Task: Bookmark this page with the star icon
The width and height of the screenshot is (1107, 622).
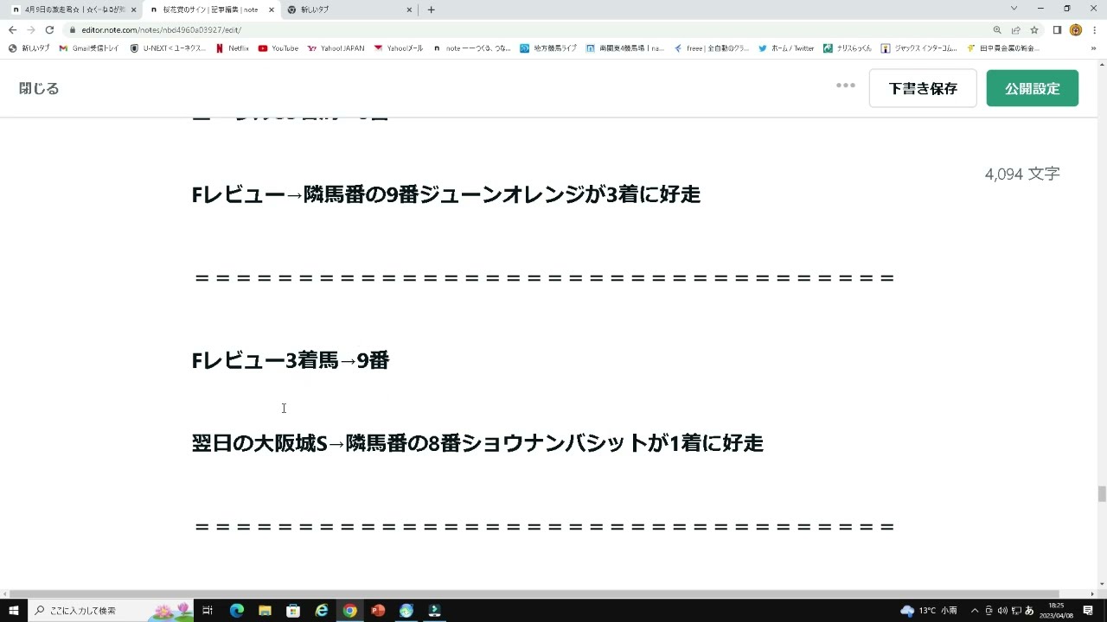Action: [x=1034, y=29]
